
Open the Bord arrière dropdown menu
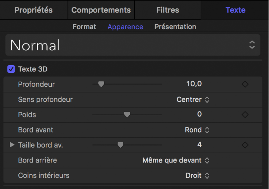(x=176, y=160)
